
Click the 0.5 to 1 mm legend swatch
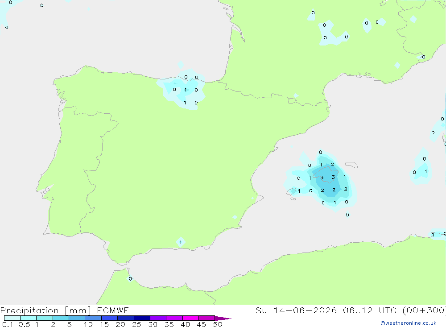pyautogui.click(x=29, y=318)
